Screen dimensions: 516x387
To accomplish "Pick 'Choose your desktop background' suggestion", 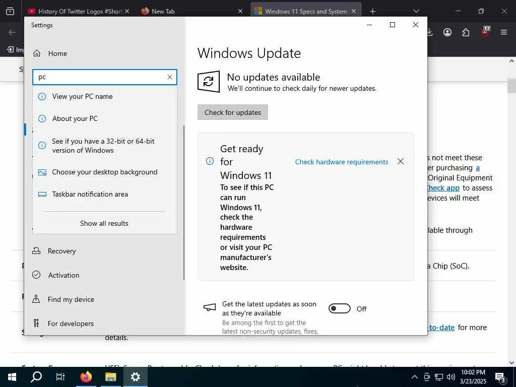I will (105, 172).
